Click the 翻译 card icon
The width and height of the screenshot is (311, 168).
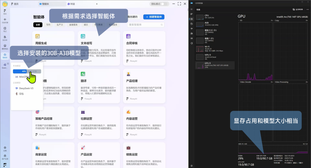click(x=83, y=74)
